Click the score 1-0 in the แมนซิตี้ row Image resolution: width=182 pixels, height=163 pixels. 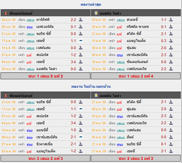click(73, 130)
